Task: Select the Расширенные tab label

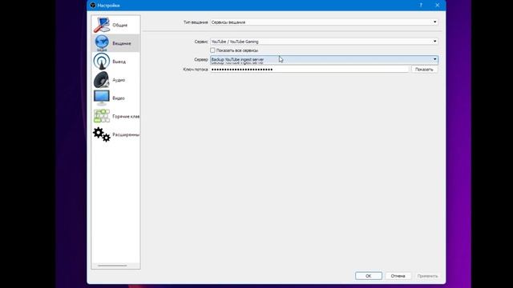Action: tap(126, 135)
